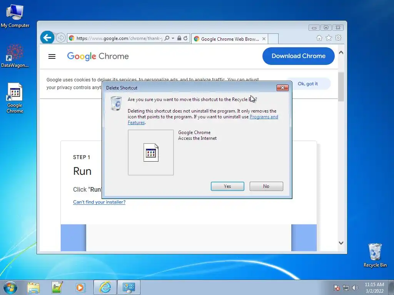Click the search magnifier in address bar
The height and width of the screenshot is (295, 394).
tap(167, 38)
